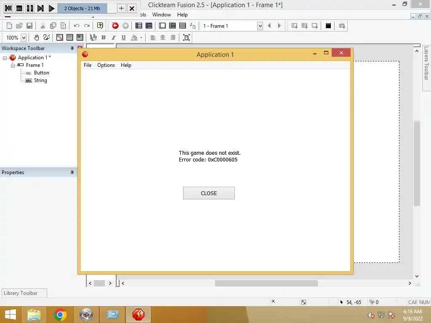Toggle Italic text formatting
431x323 pixels.
click(114, 37)
